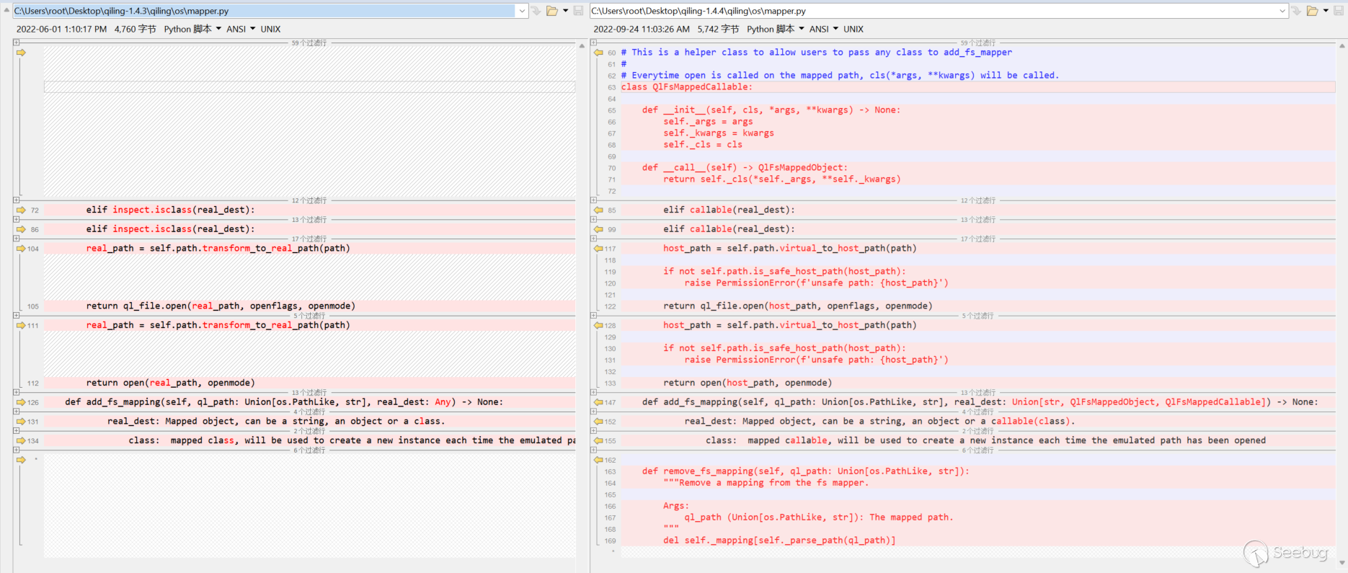
Task: Expand the left 59 filtered lines section
Action: 16,43
